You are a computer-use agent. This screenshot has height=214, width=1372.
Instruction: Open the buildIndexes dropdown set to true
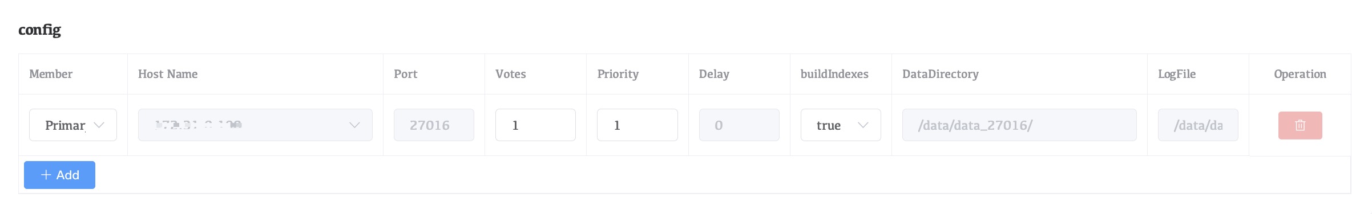[x=841, y=125]
